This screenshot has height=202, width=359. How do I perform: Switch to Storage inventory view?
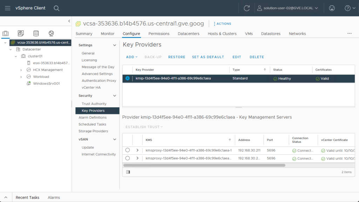coord(36,33)
